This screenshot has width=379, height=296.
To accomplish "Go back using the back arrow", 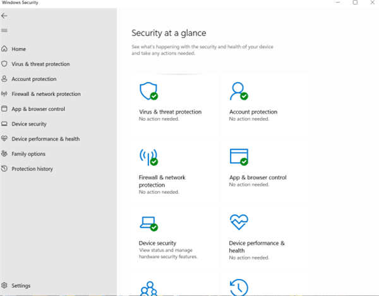I will coord(5,16).
